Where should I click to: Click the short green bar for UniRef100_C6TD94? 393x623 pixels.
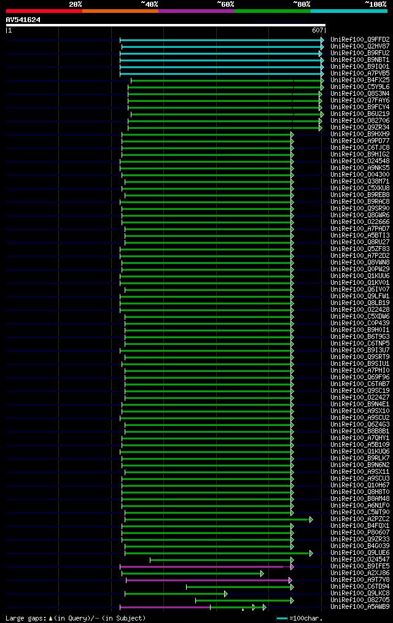[239, 587]
